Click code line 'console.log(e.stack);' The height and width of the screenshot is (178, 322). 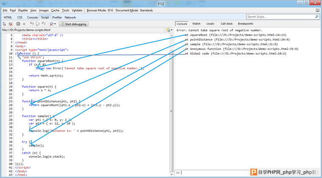tap(47, 156)
